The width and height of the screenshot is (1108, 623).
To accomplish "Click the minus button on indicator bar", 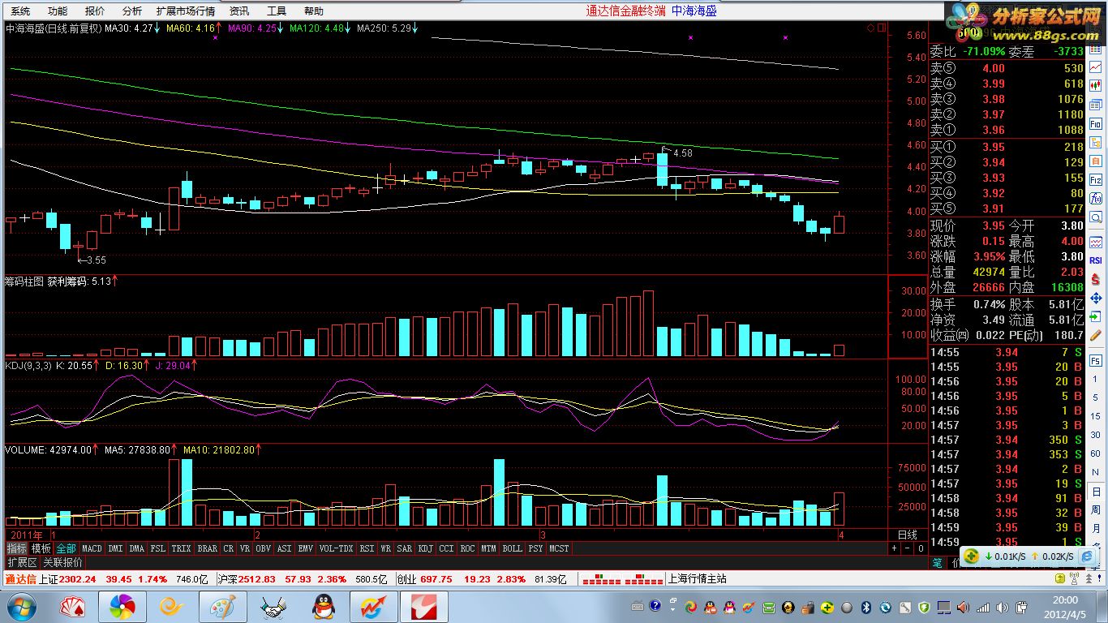I will click(908, 548).
